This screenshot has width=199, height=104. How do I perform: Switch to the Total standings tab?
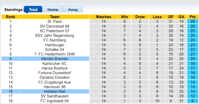33,10
